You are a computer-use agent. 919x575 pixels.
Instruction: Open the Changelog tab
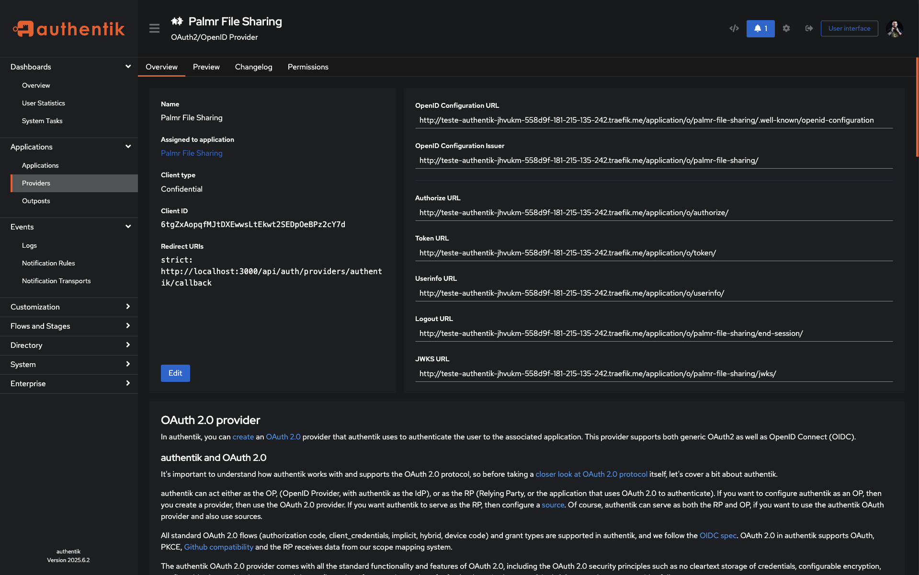click(x=253, y=67)
